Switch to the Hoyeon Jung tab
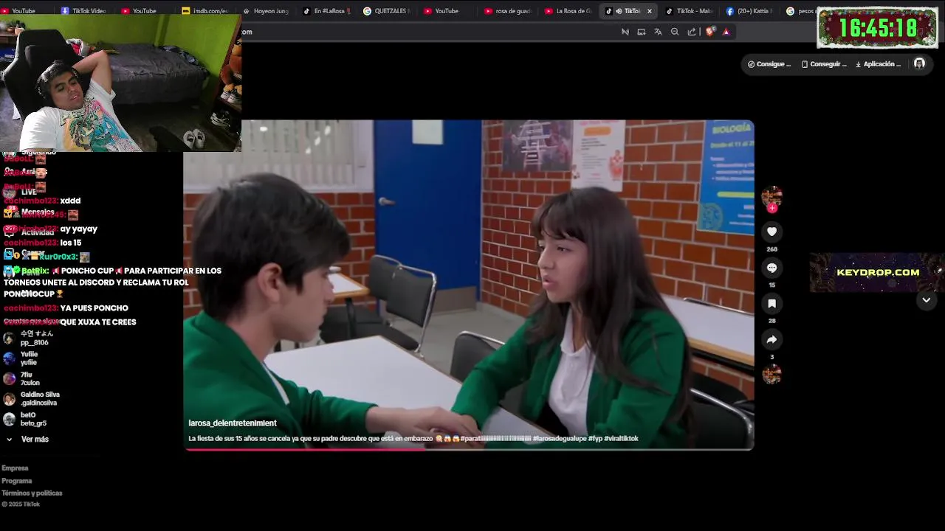Screen dimensions: 945x531 pos(265,11)
